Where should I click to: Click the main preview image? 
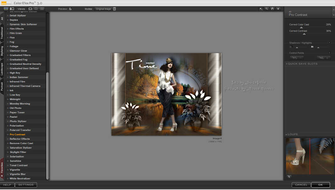click(x=166, y=94)
